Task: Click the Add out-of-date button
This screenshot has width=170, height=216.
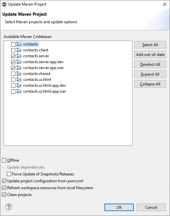Action: point(150,55)
